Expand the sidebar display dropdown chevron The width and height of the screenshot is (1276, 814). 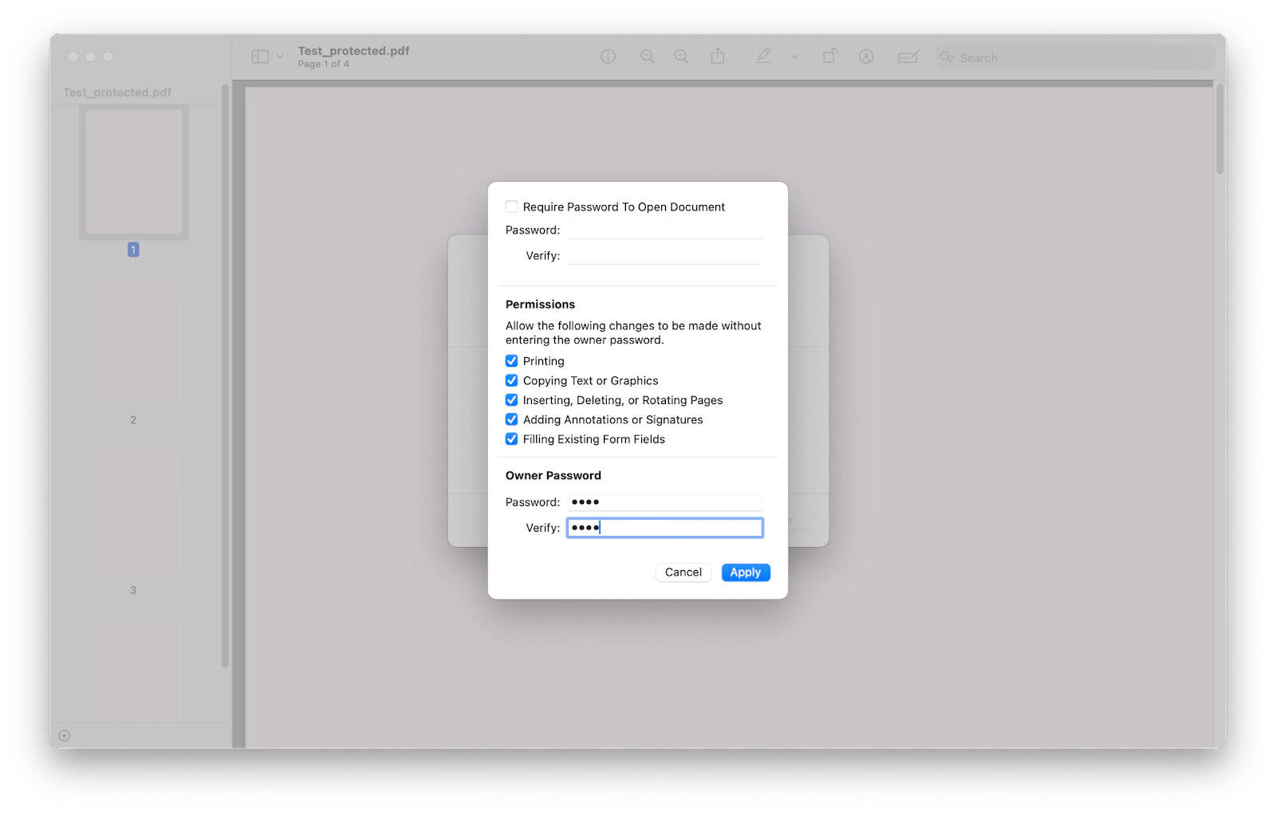[x=279, y=57]
